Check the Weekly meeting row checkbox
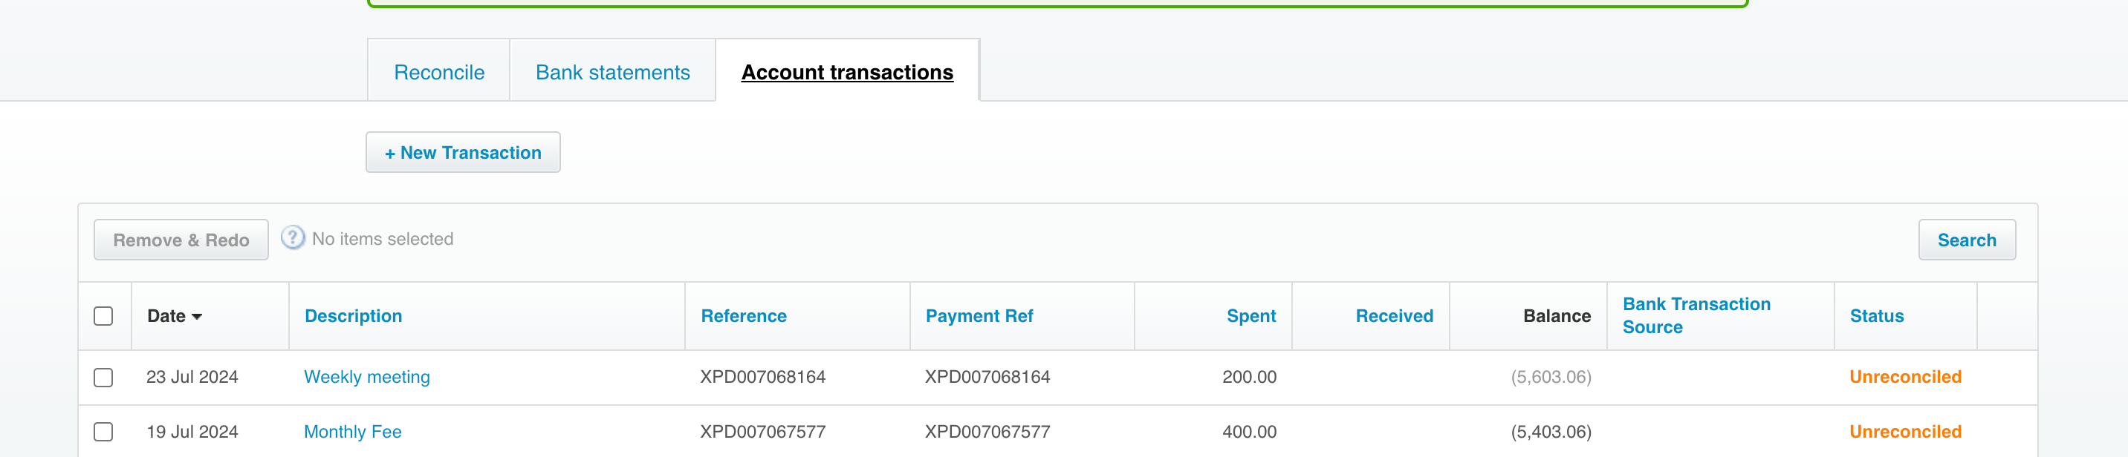 103,377
